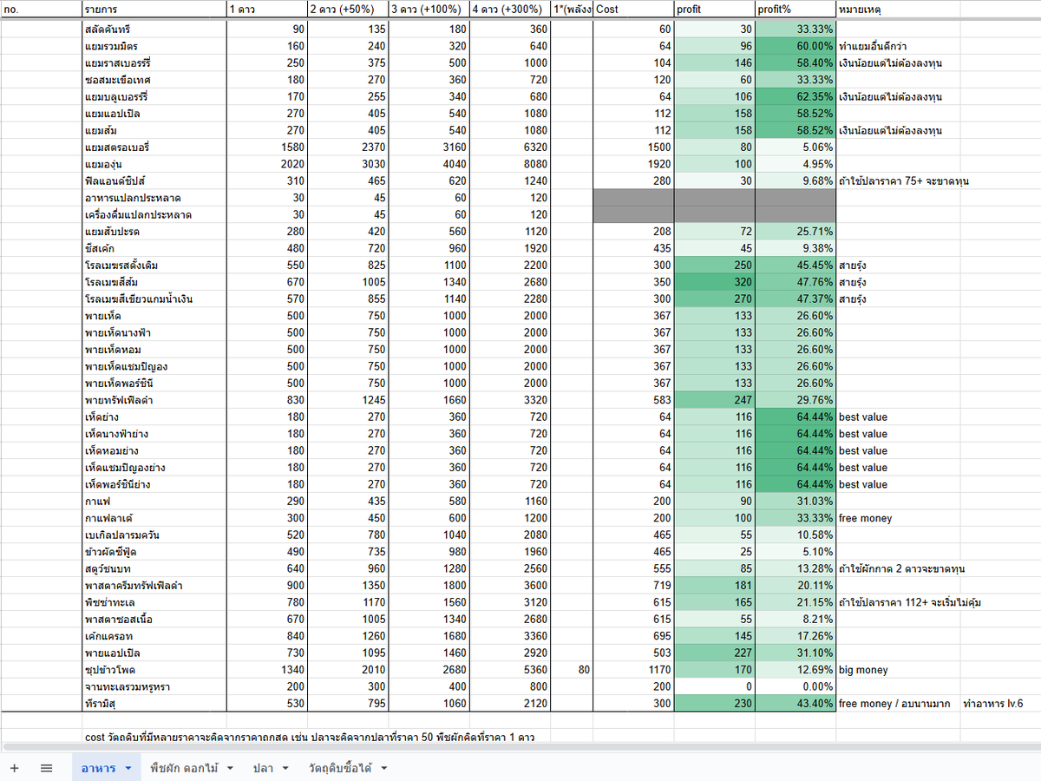Click the สลัดคันทรี item cell
The image size is (1041, 781).
[x=154, y=29]
